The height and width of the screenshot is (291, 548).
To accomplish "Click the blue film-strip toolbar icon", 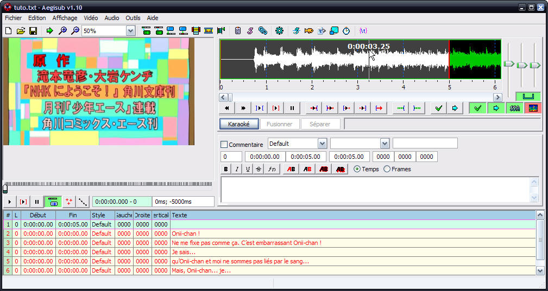I will click(209, 31).
